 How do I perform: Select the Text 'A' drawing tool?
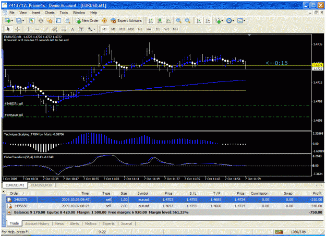(x=73, y=29)
